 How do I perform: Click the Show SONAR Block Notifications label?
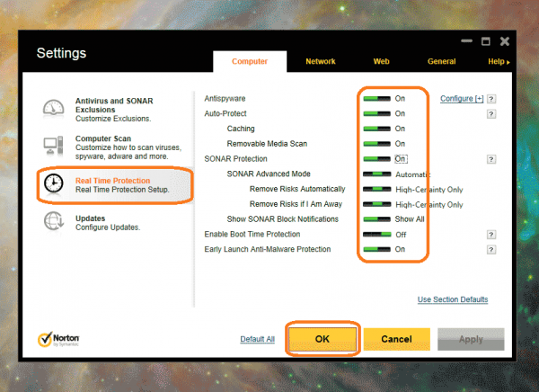(283, 219)
